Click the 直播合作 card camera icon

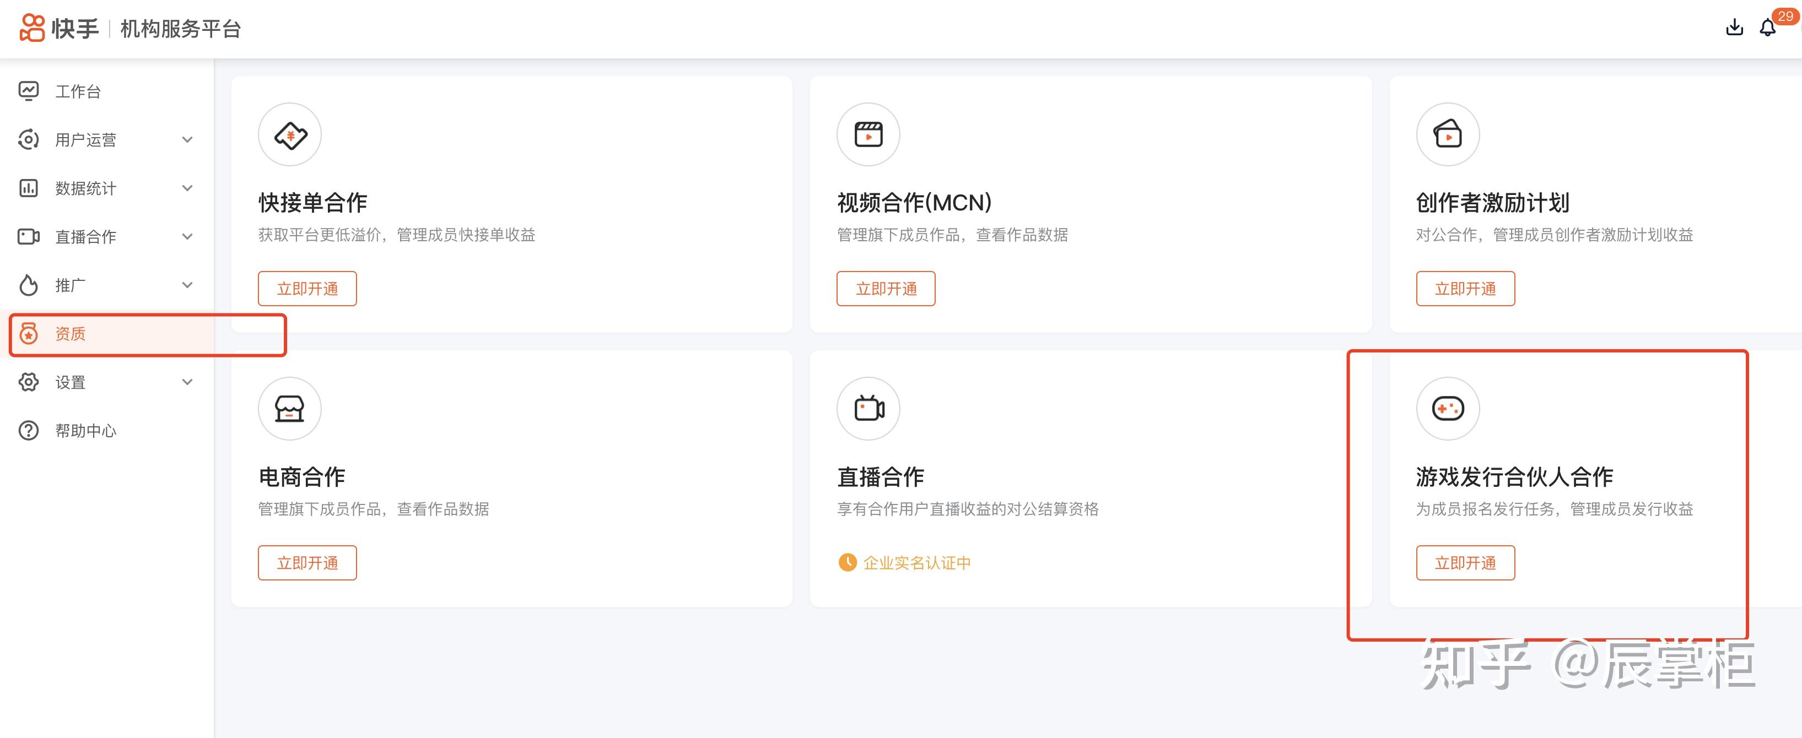[x=868, y=409]
